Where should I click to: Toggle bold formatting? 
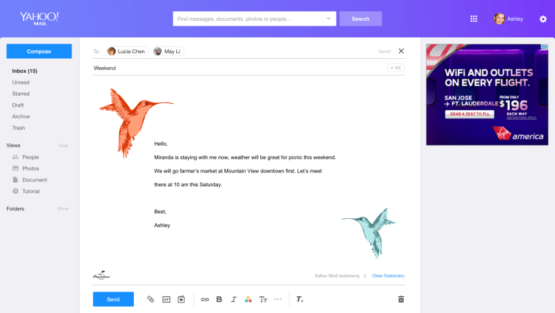click(x=219, y=299)
